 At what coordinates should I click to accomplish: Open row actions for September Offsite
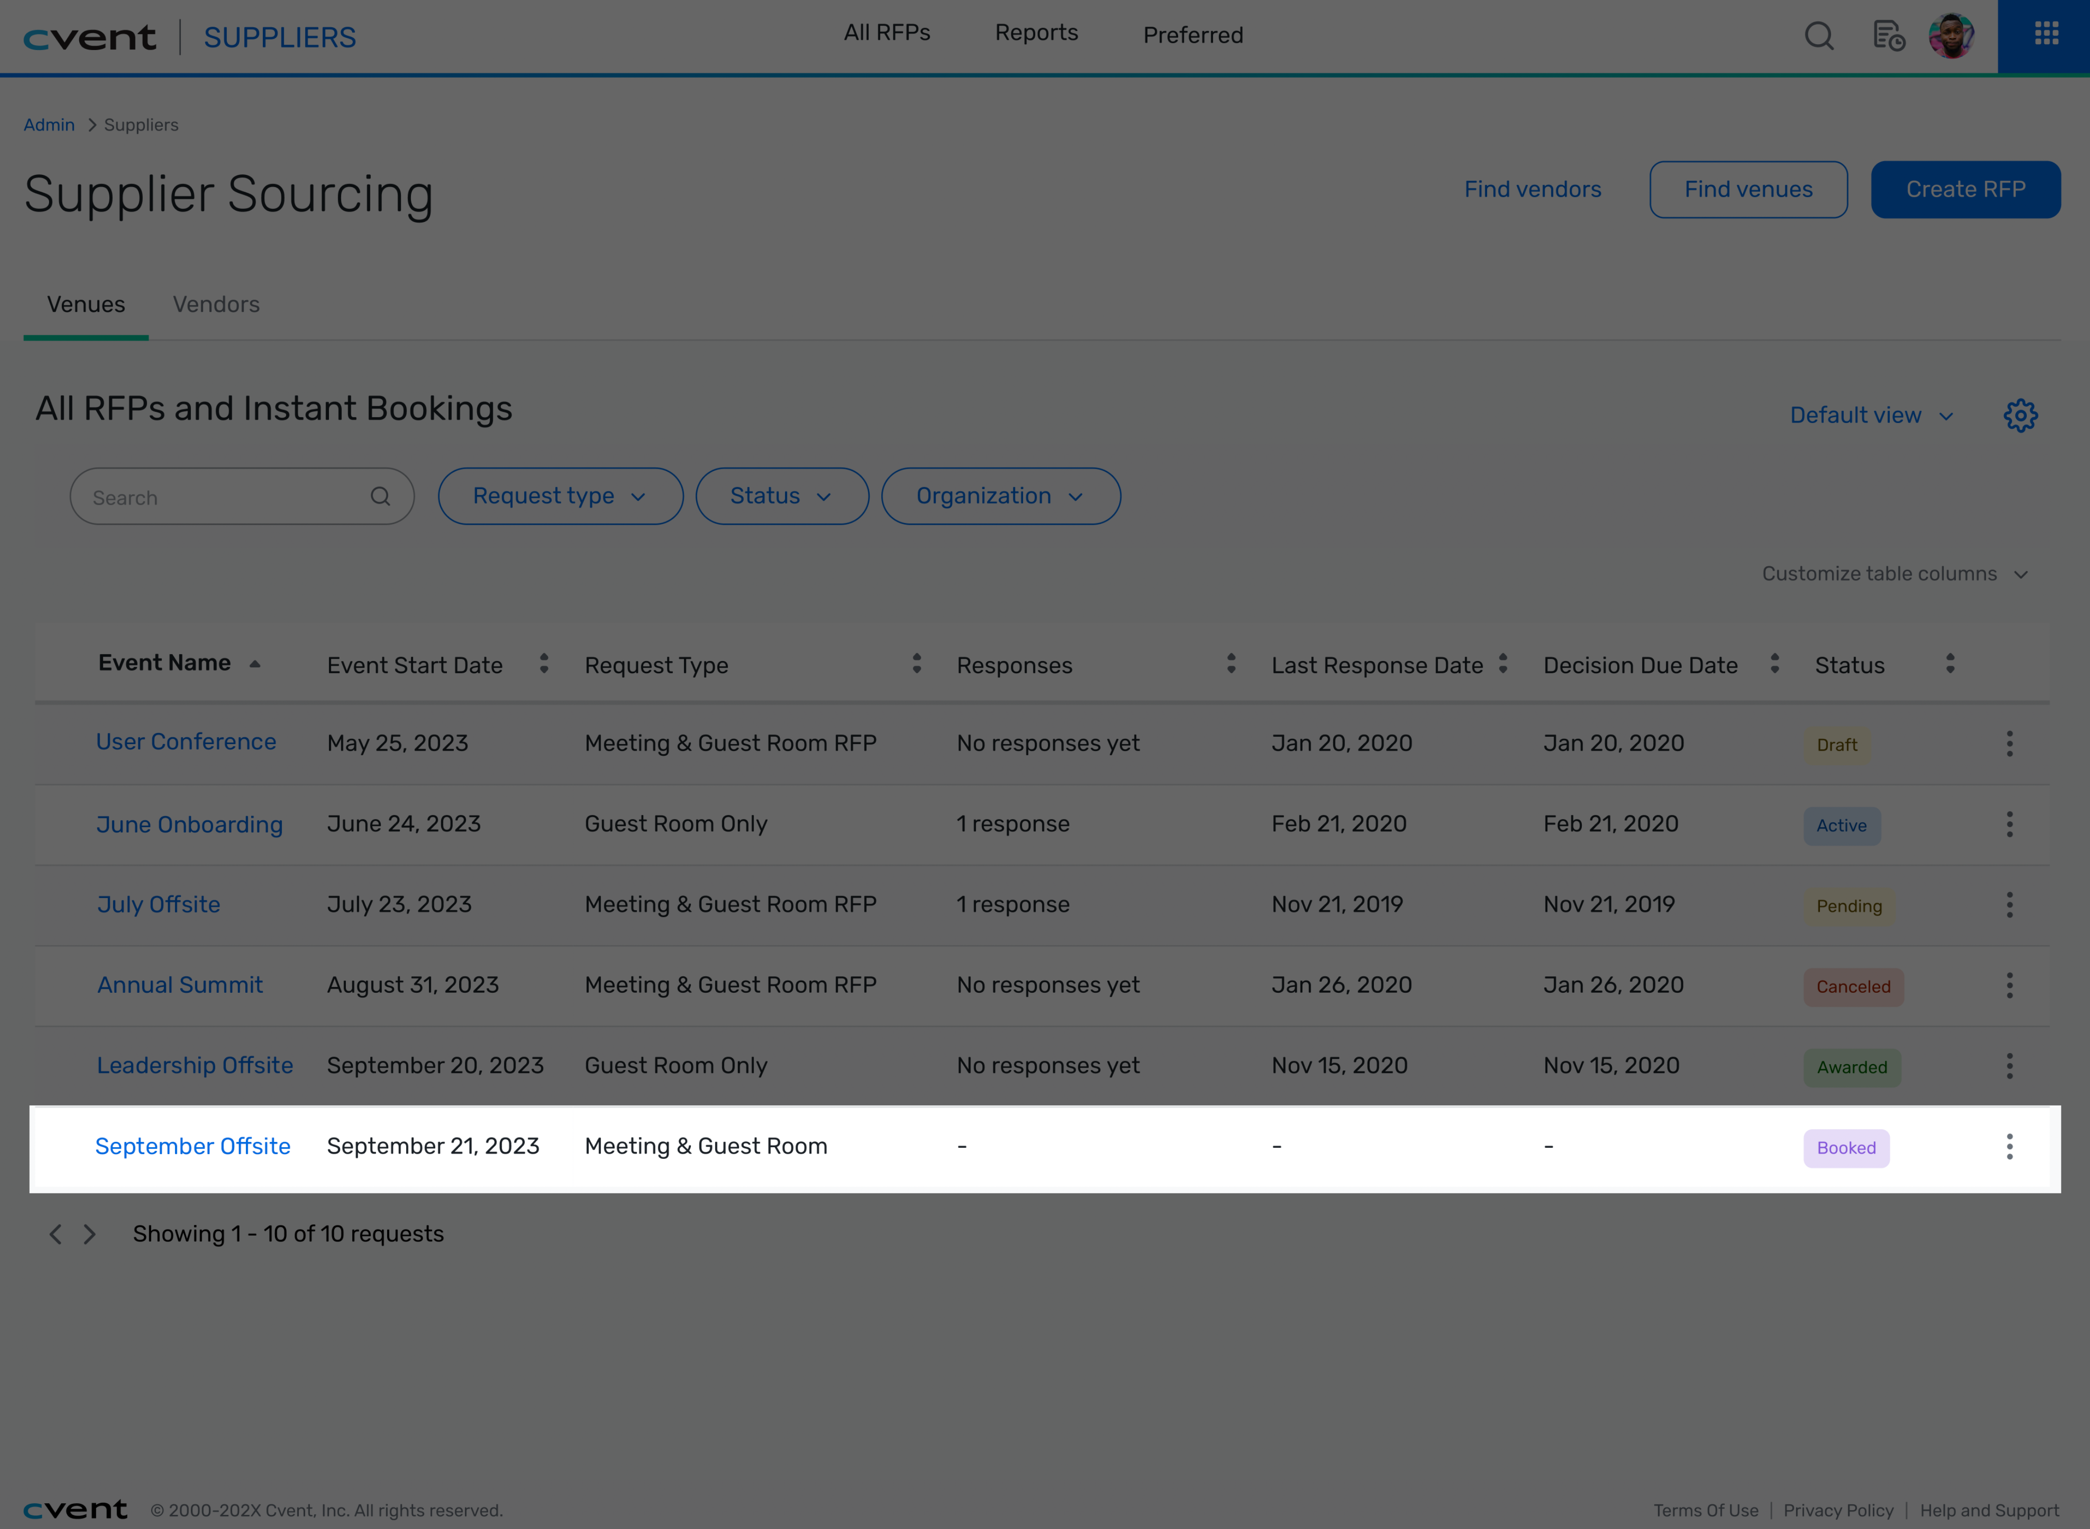(x=2009, y=1147)
